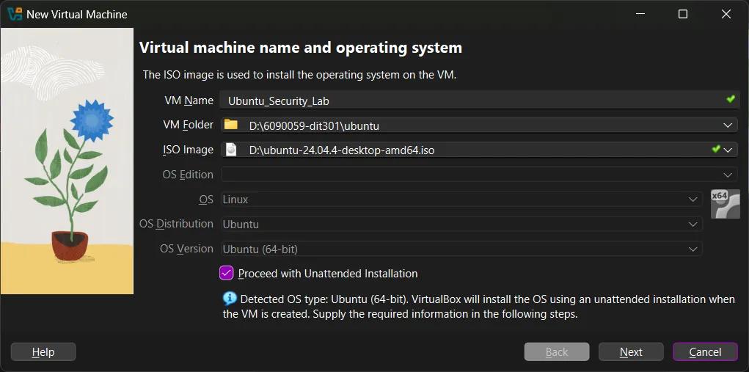Screen dimensions: 749x372
Task: Click green checkmark in VM Name field
Action: [730, 99]
